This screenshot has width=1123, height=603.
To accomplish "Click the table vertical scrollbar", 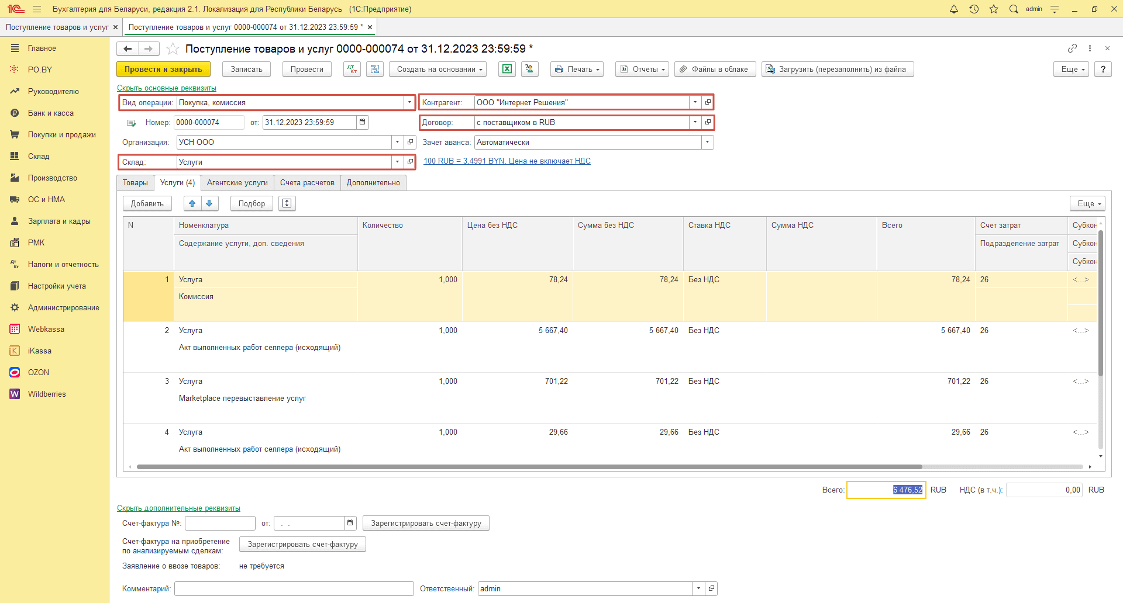I will point(1101,303).
